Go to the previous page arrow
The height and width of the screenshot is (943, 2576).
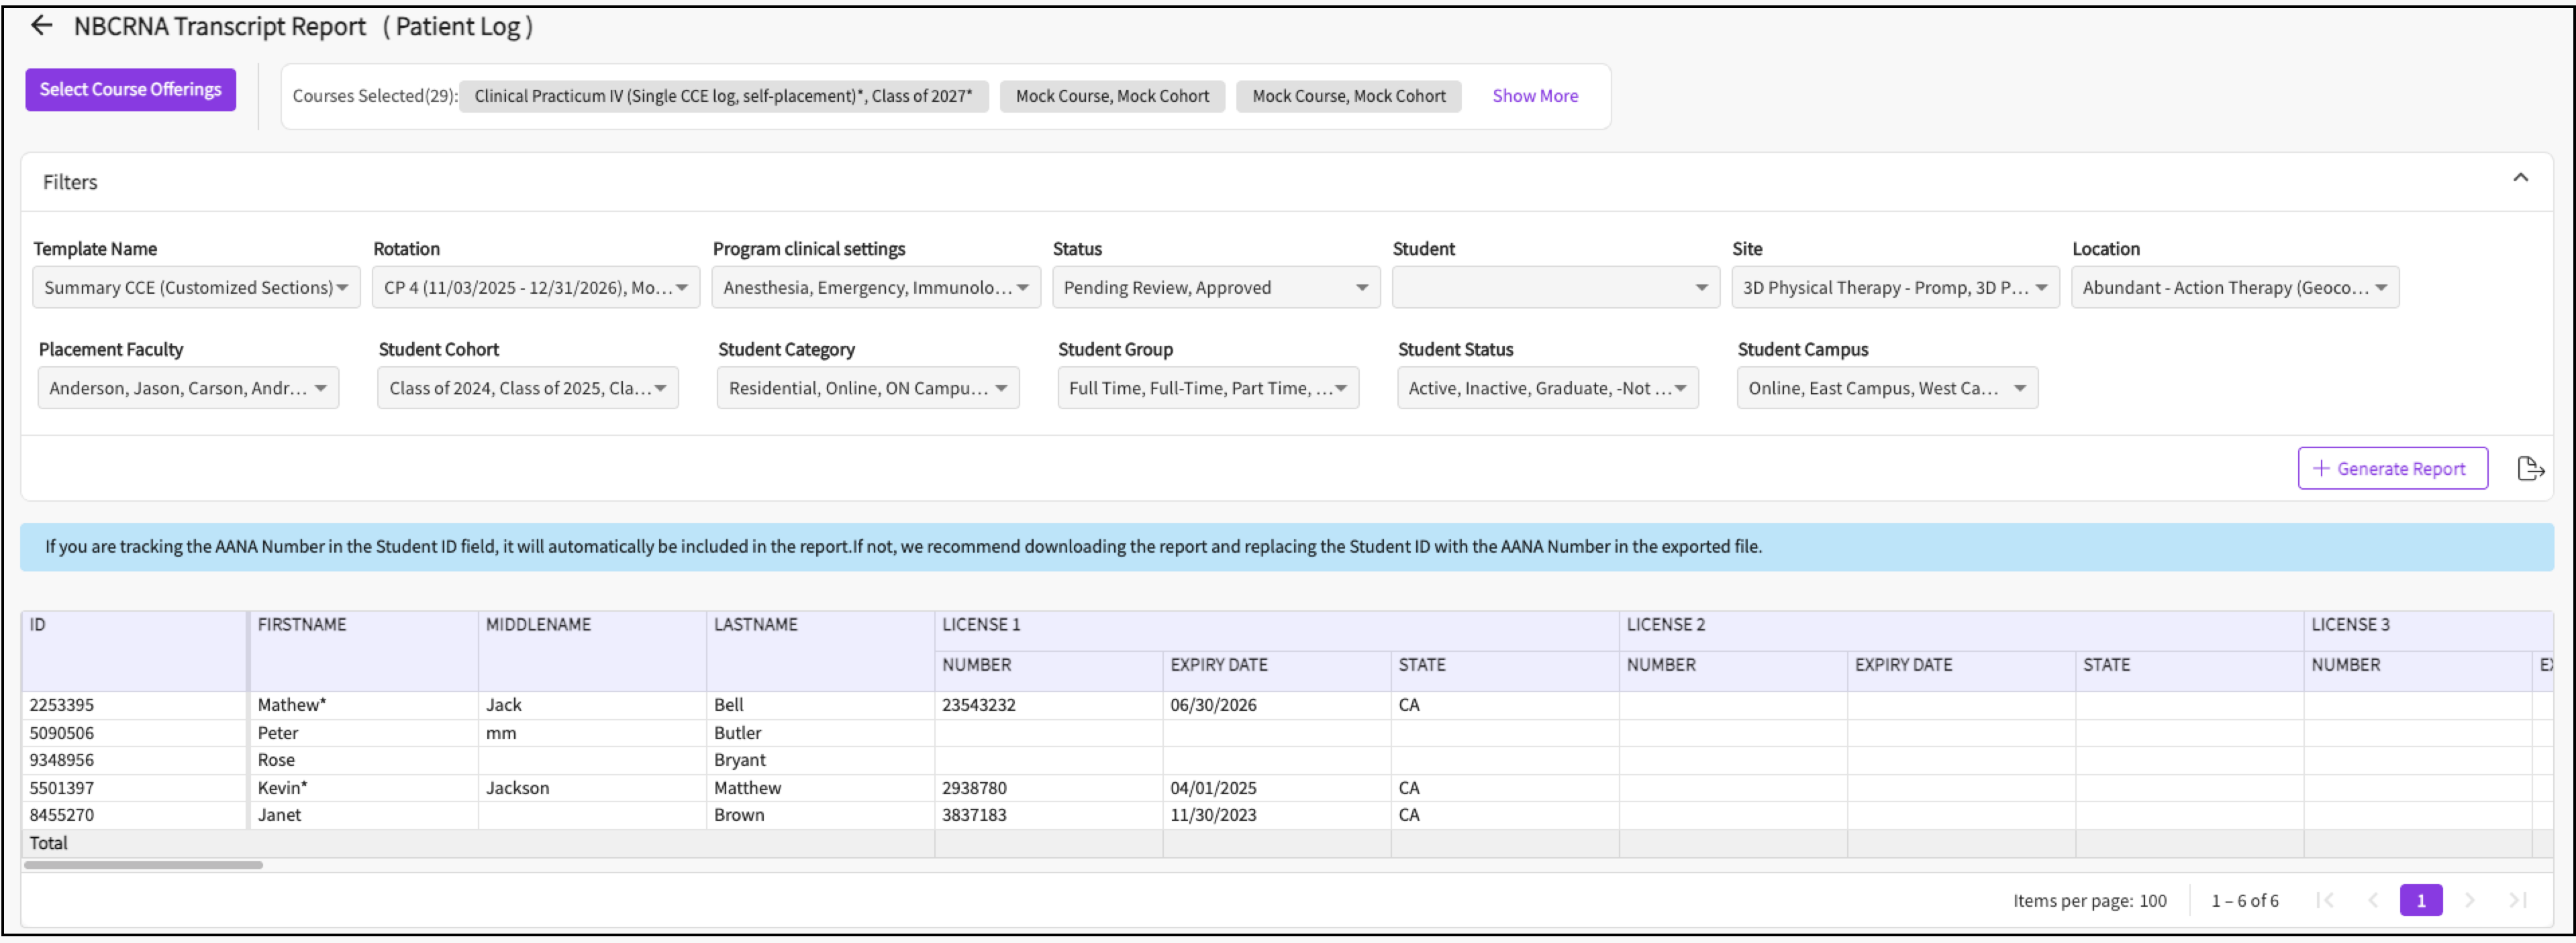[x=2373, y=900]
